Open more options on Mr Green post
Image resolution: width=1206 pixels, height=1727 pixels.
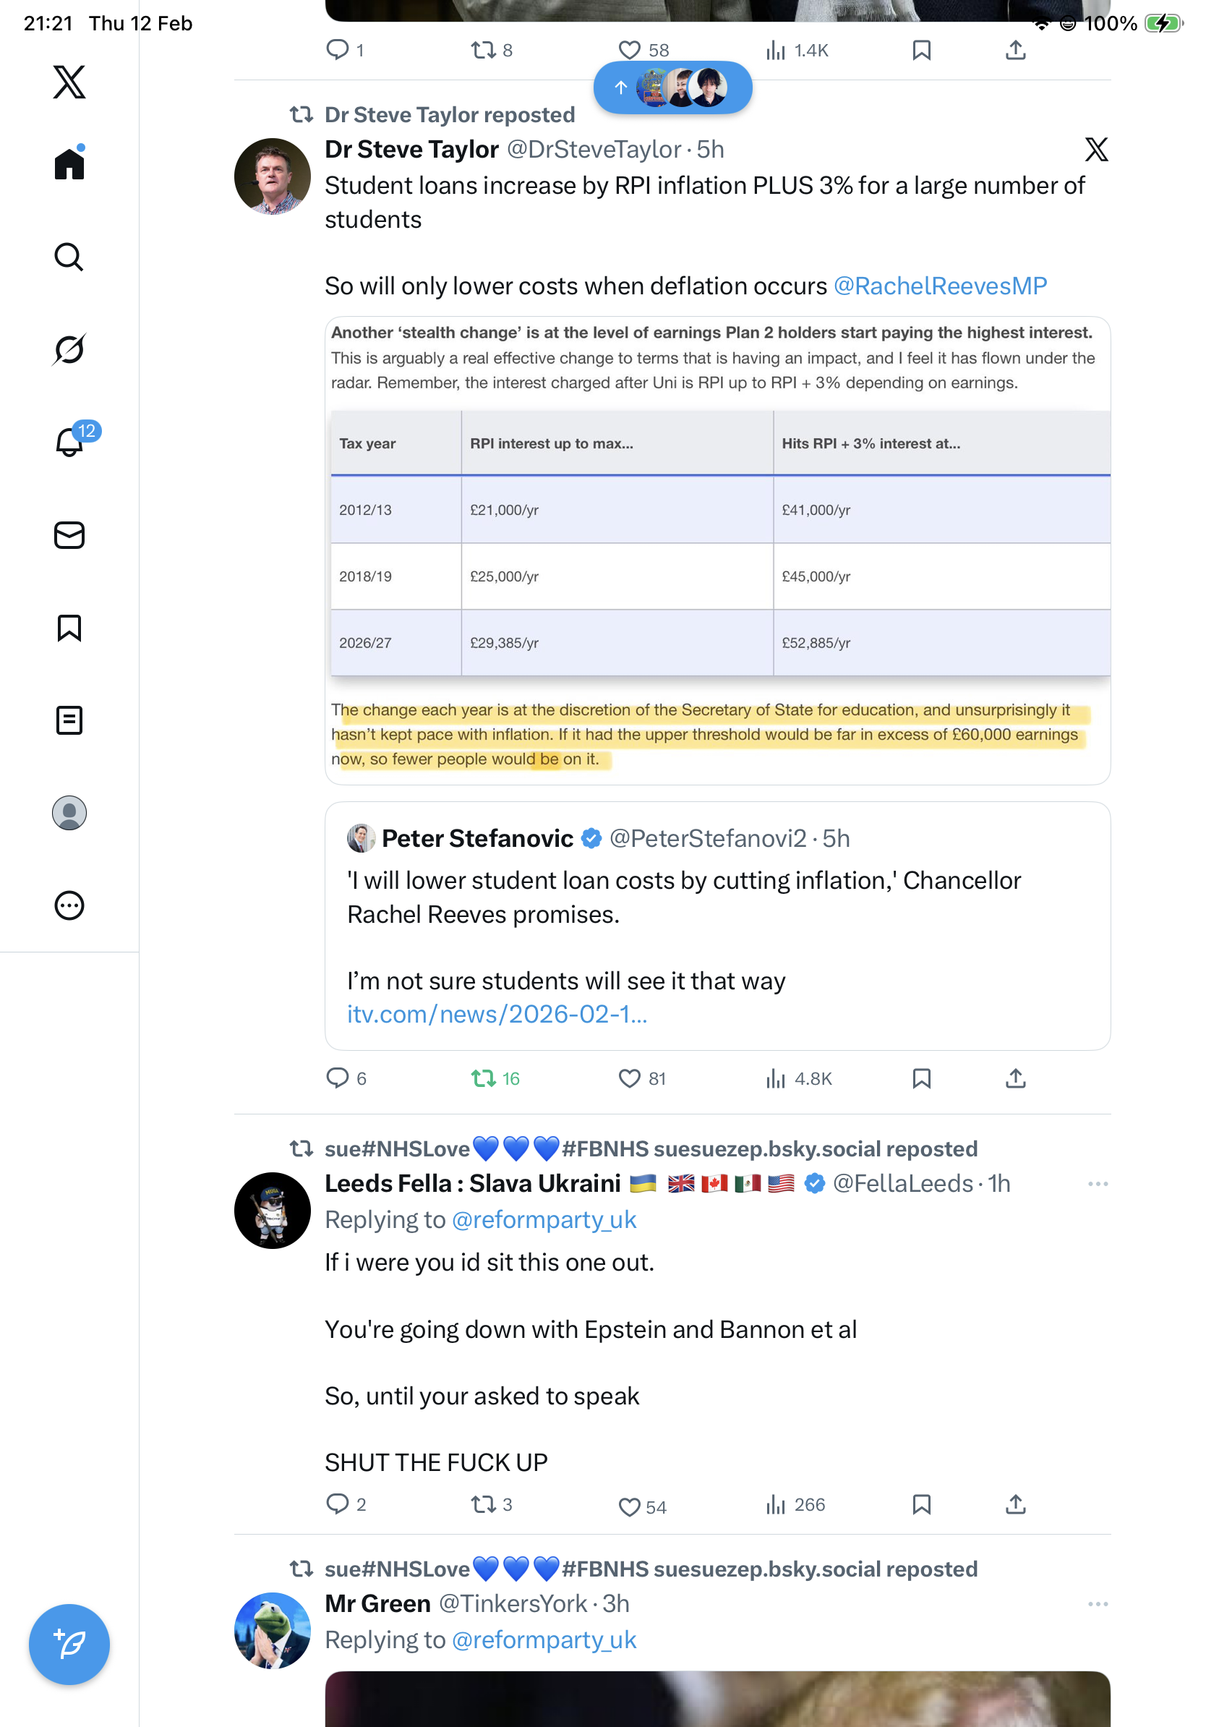(1097, 1604)
